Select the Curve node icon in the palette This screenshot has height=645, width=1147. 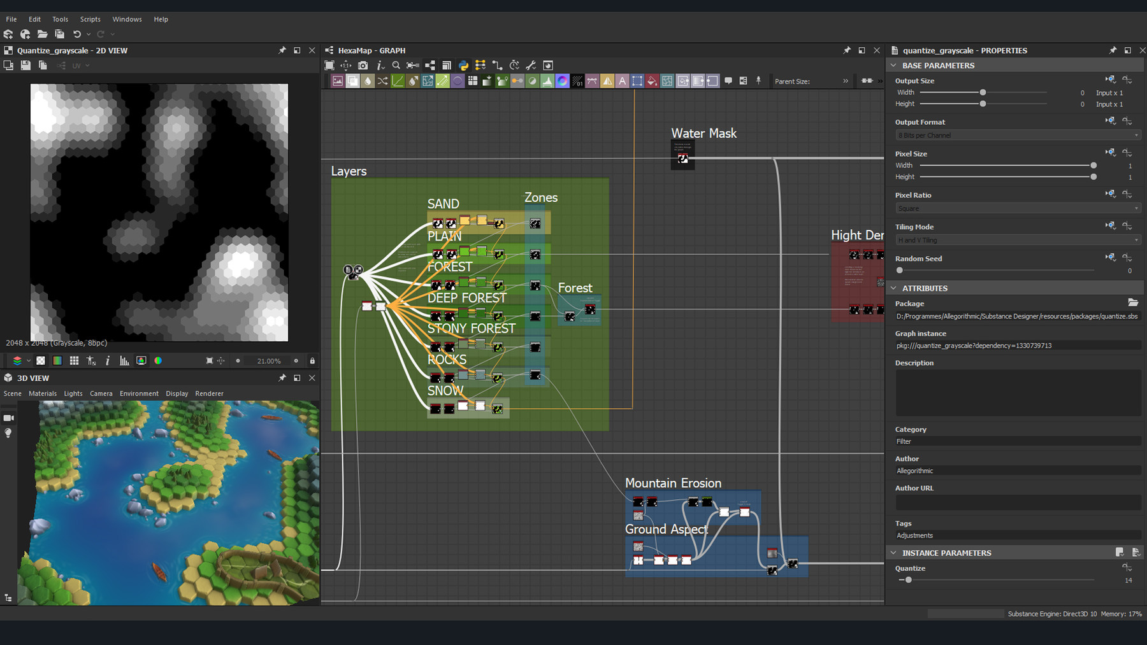click(x=398, y=80)
